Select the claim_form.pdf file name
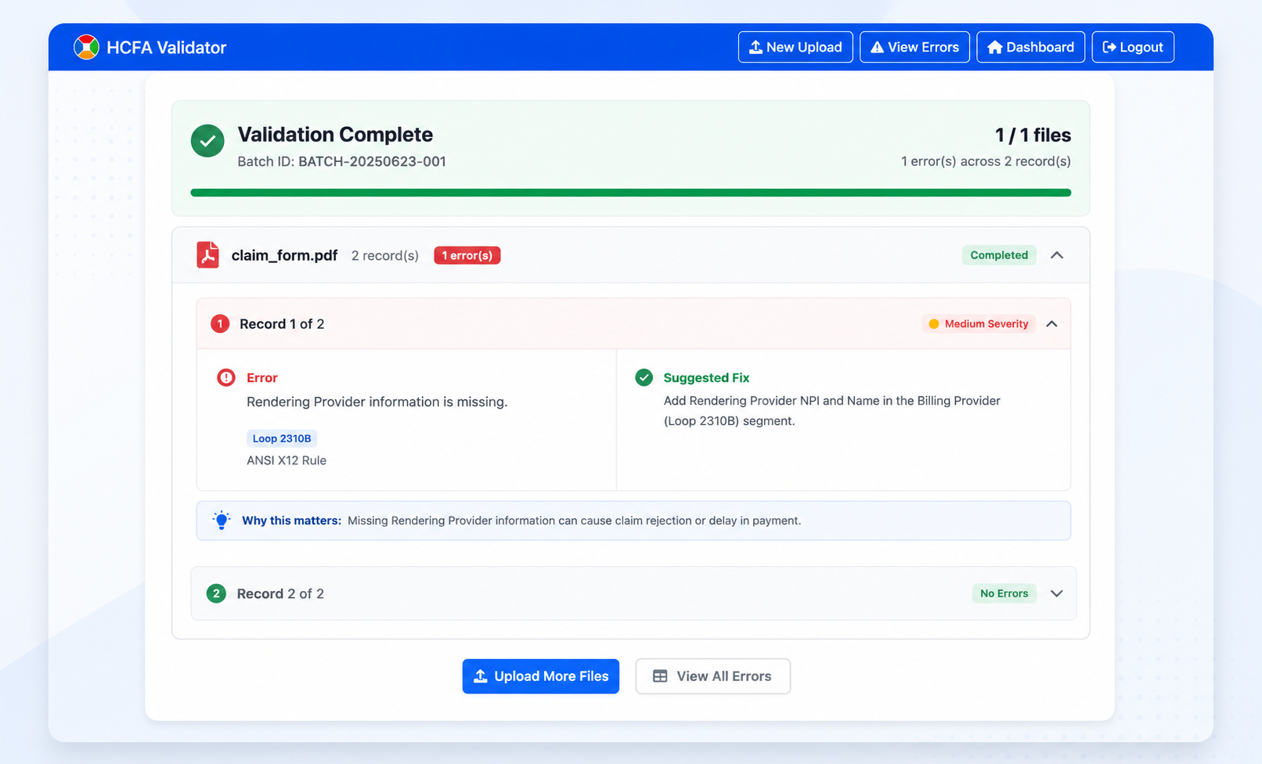Screen dimensions: 1262x764 (284, 255)
